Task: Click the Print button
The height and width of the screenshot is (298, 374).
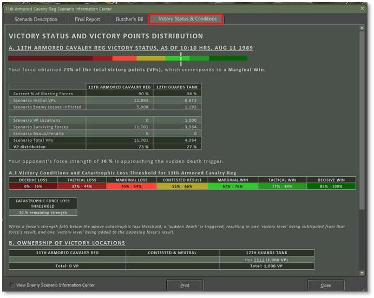Action: 185,285
